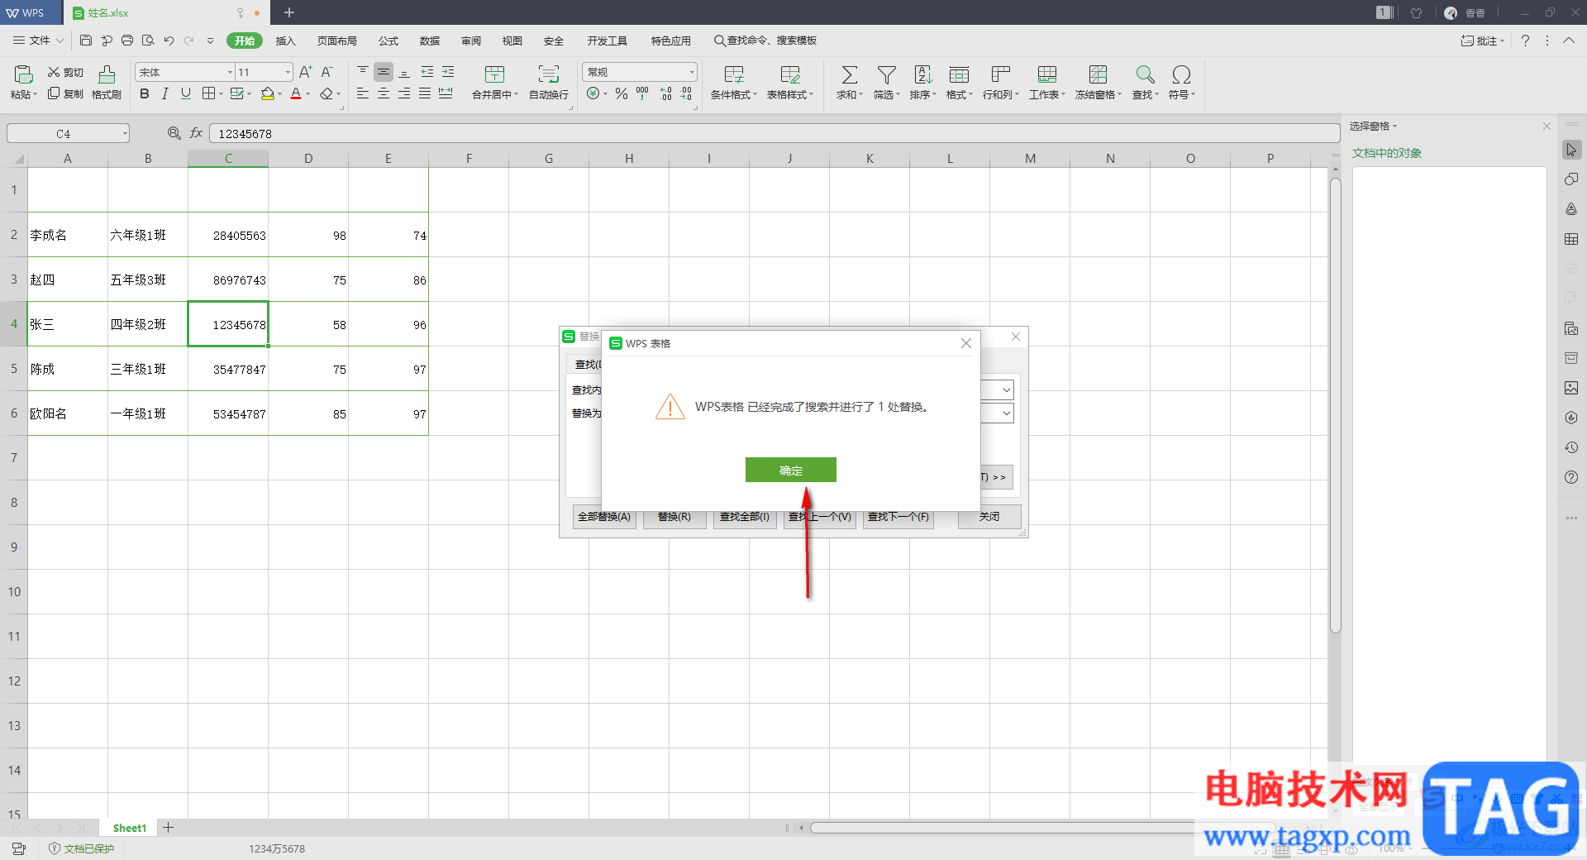Viewport: 1587px width, 860px height.
Task: Switch to the 数据 ribbon tab
Action: point(430,41)
